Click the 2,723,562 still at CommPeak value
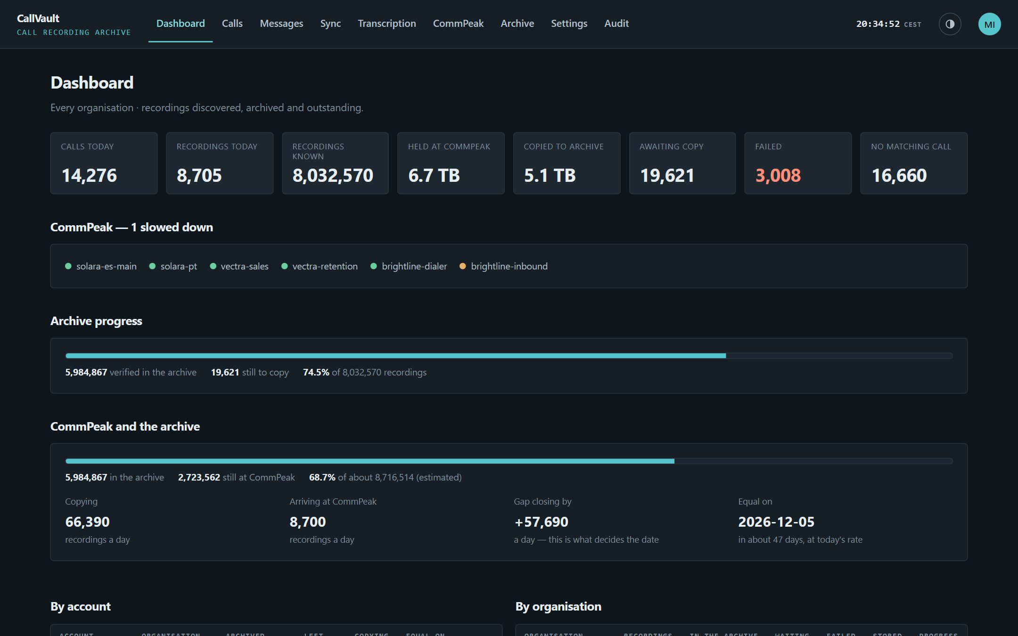Screen dimensions: 1018x636 coord(236,477)
